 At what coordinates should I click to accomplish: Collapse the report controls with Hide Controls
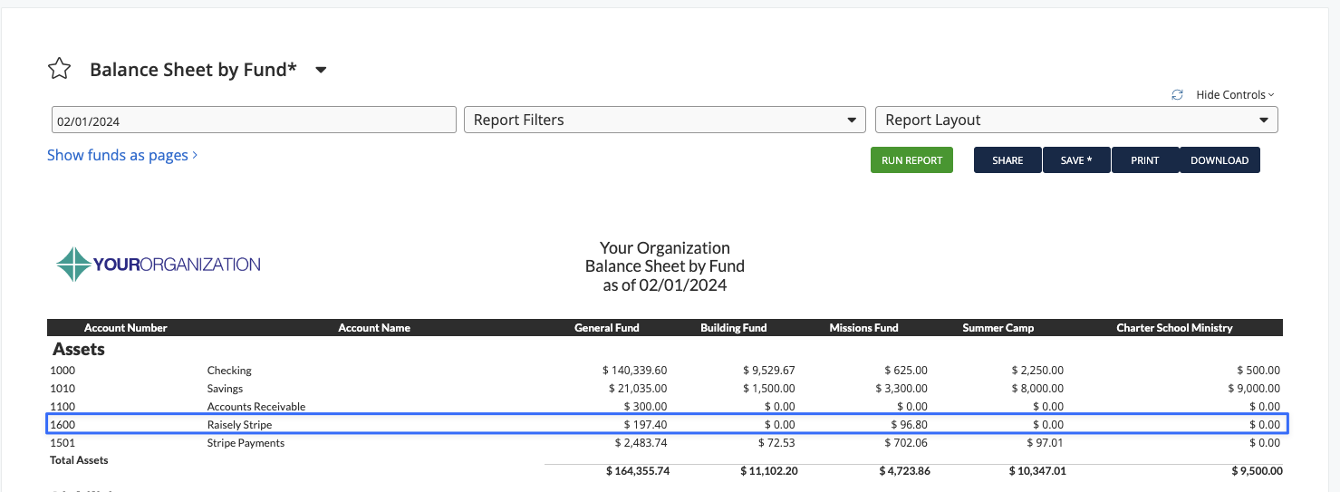pos(1235,94)
